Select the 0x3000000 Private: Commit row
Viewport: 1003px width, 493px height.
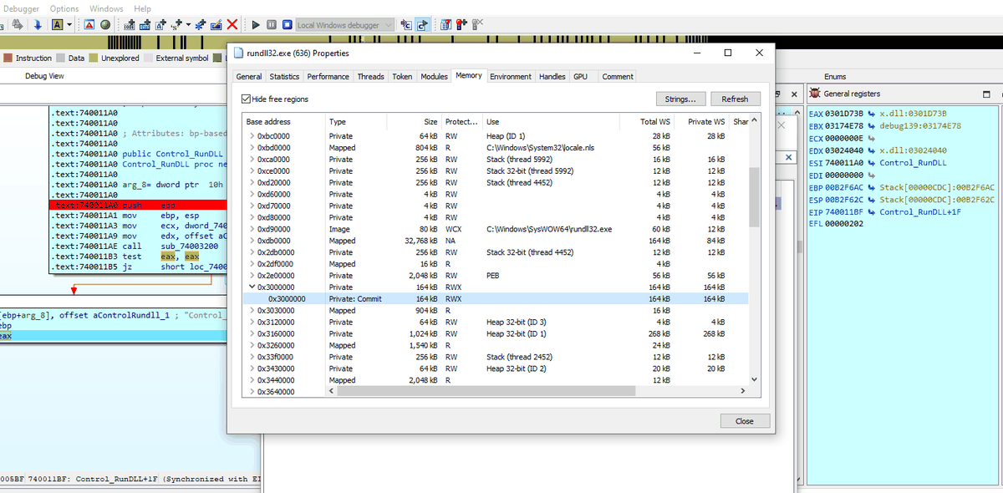(496, 298)
